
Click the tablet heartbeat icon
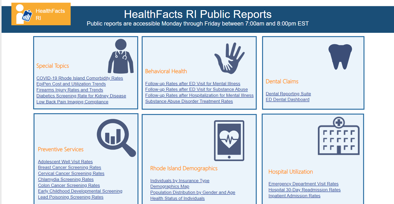pyautogui.click(x=229, y=141)
